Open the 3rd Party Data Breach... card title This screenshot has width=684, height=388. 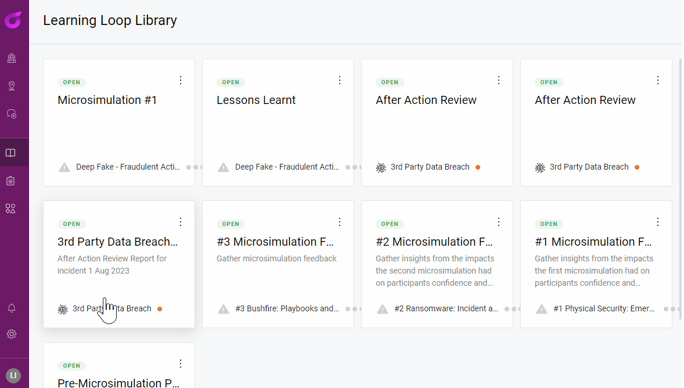click(x=118, y=242)
